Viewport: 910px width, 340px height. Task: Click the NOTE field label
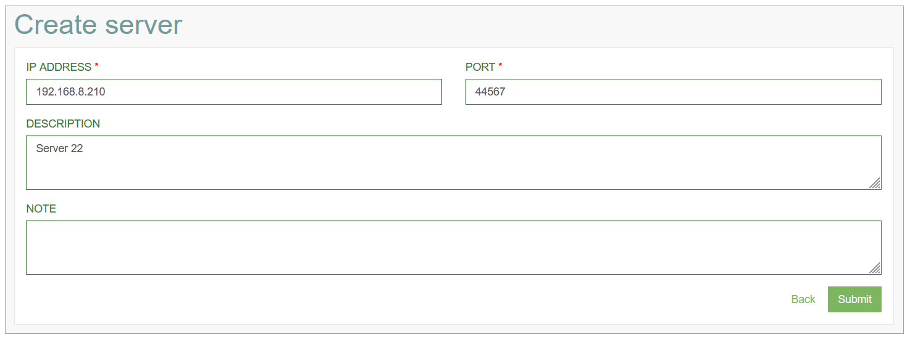[x=41, y=209]
